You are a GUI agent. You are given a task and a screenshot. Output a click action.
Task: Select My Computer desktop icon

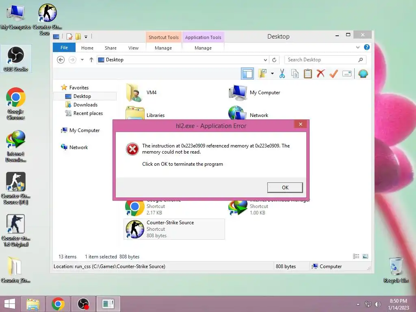[x=16, y=16]
